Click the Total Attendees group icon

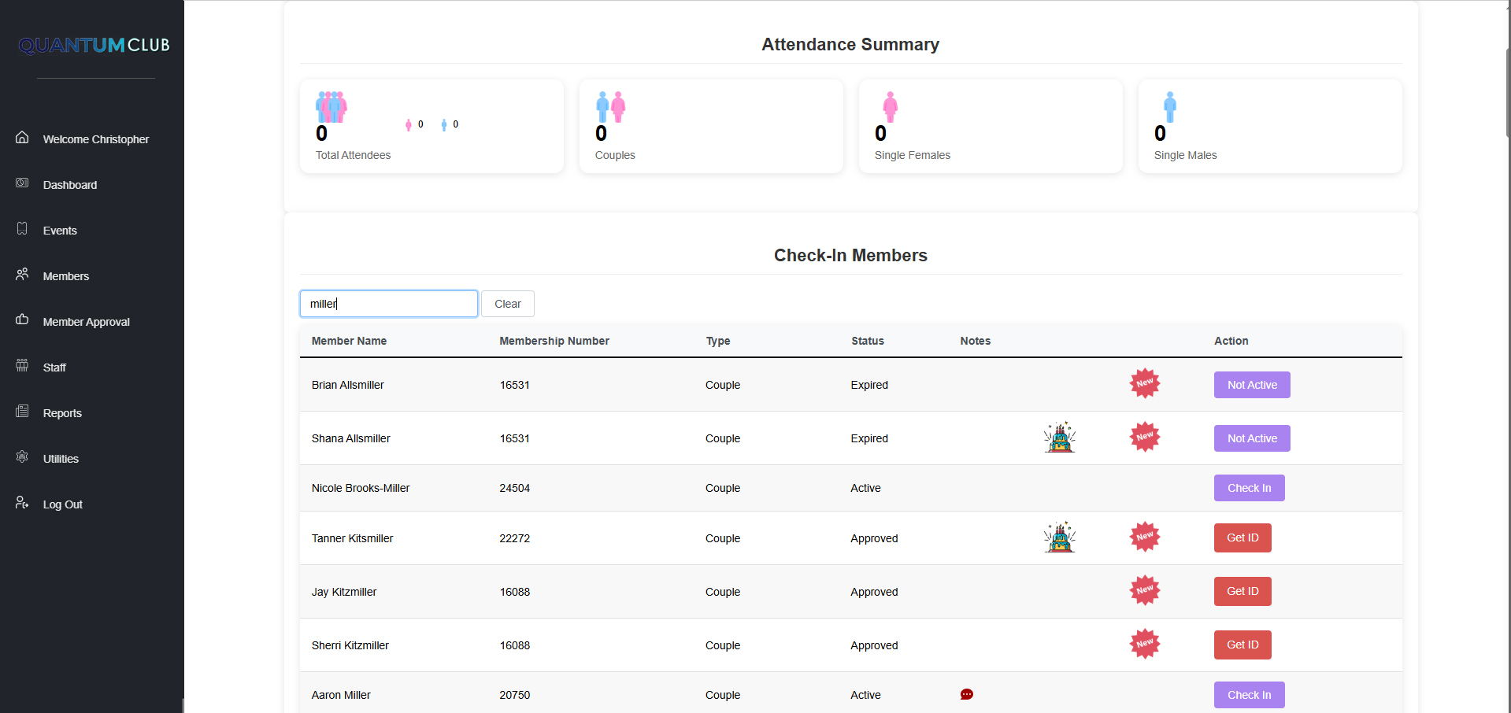pos(331,107)
